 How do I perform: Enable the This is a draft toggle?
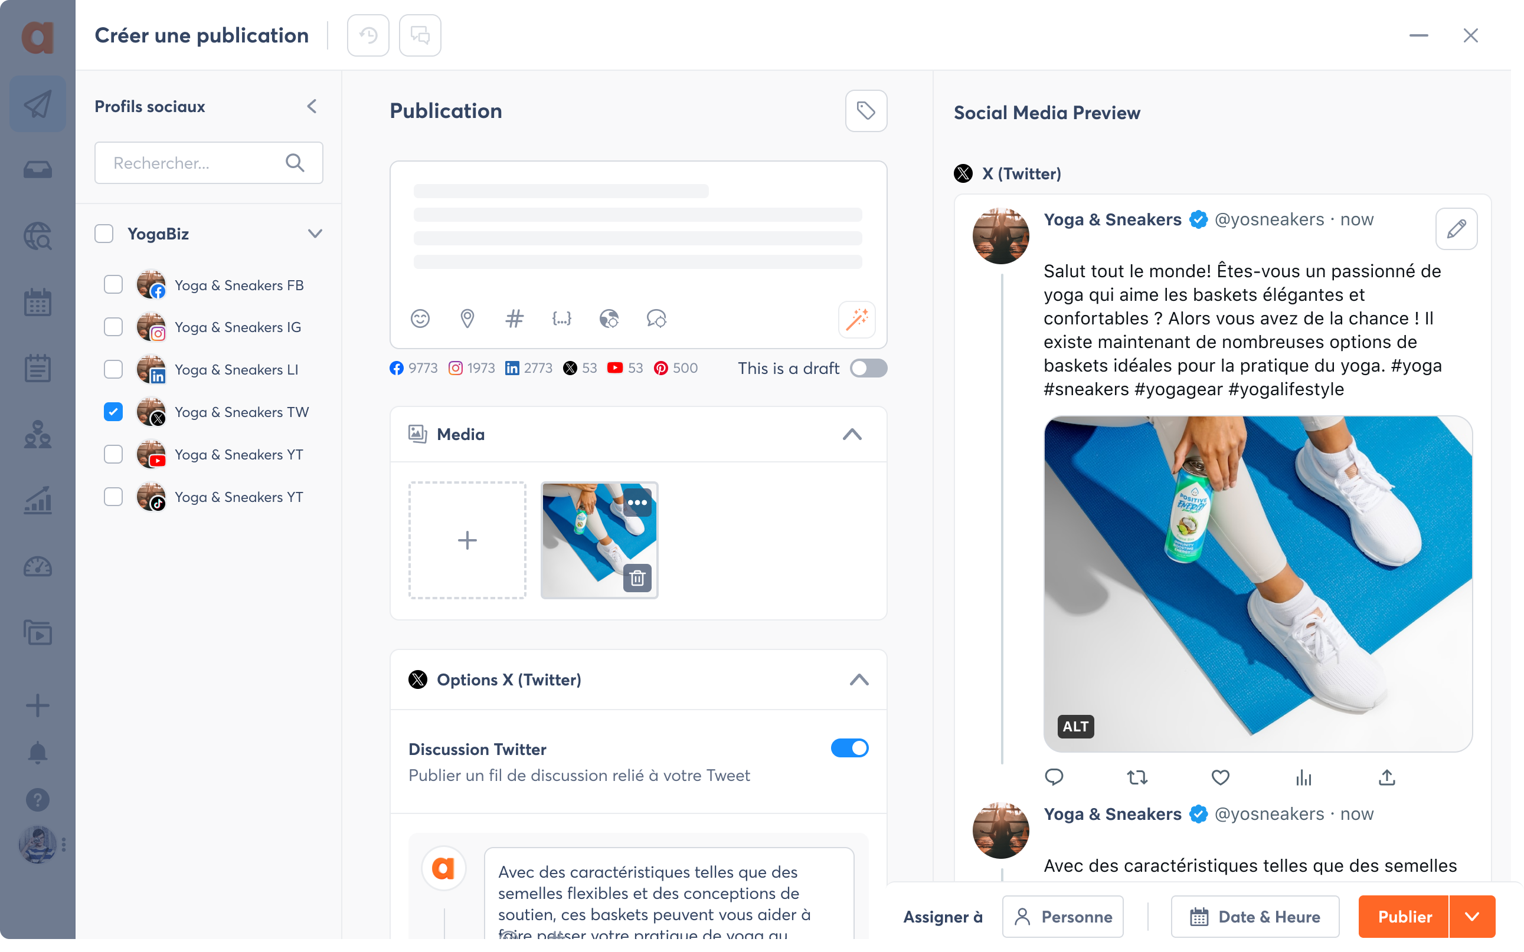pos(868,368)
